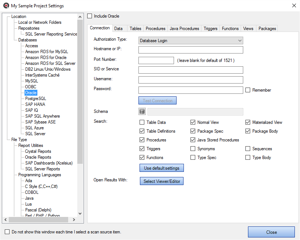Click the Port Number field
The height and width of the screenshot is (240, 300).
point(156,60)
